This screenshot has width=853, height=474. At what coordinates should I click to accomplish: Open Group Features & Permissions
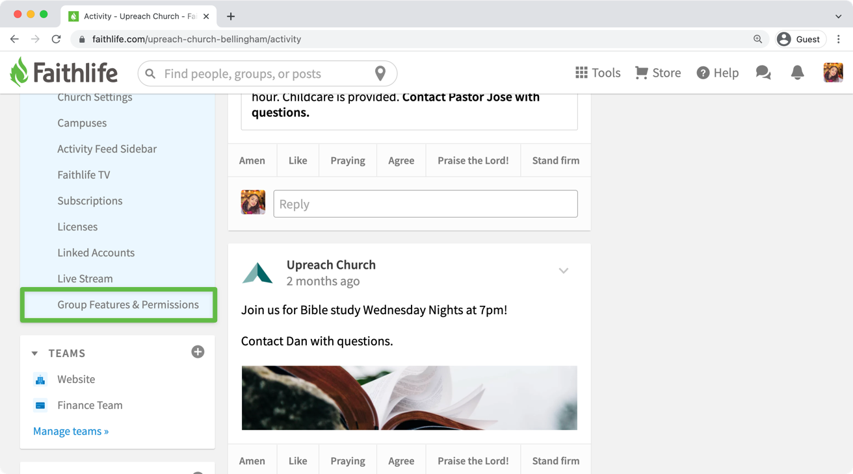click(x=128, y=305)
